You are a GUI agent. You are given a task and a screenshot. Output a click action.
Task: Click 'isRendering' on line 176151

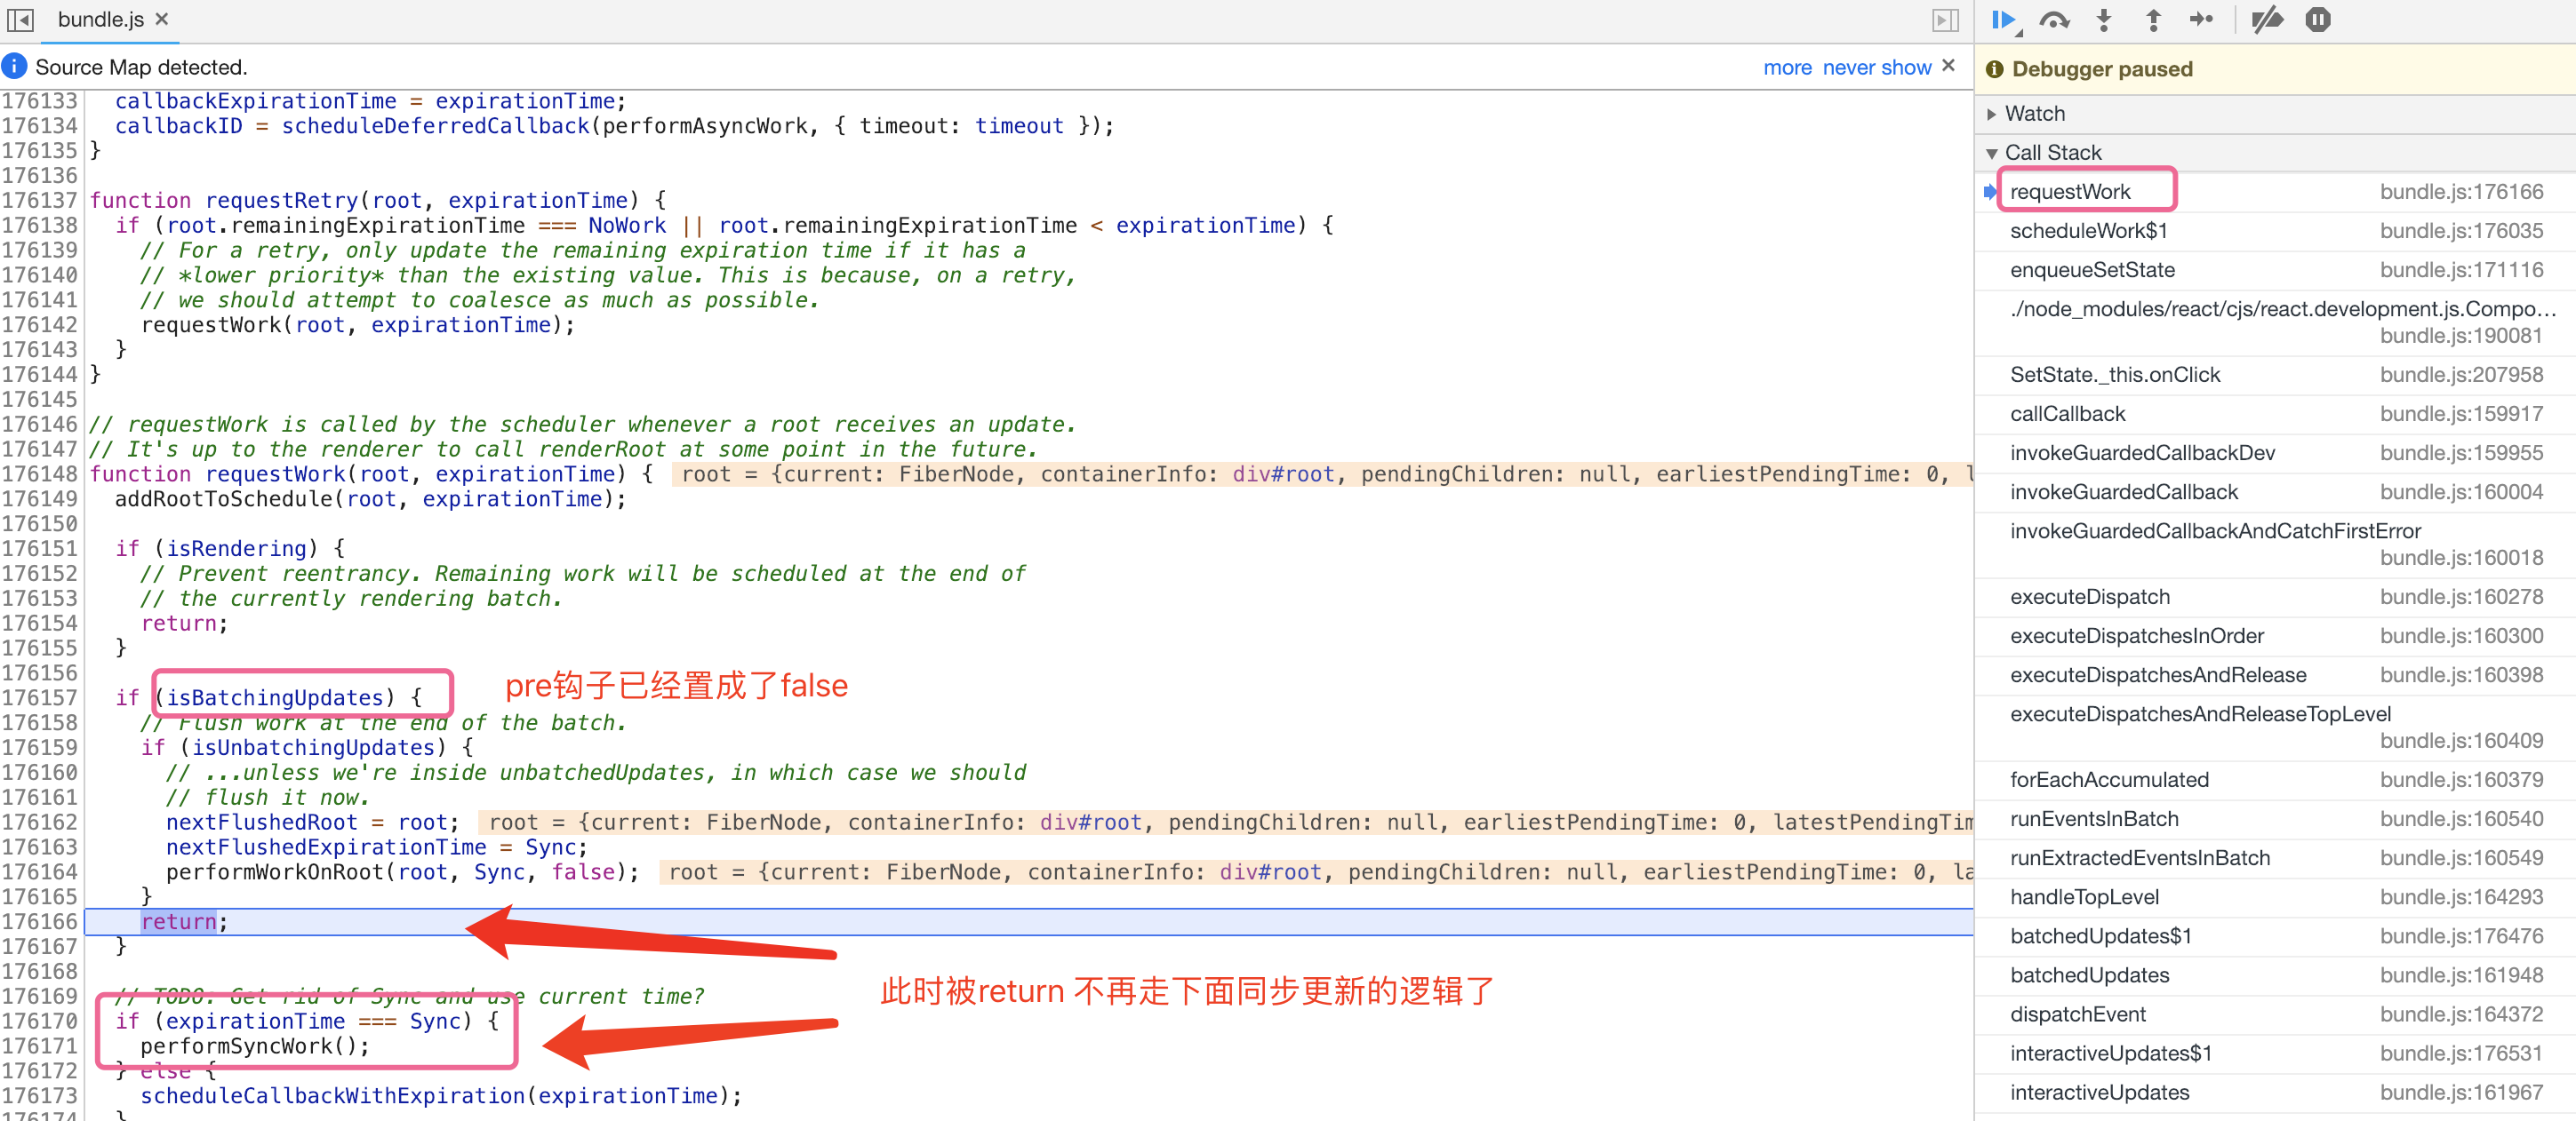click(x=236, y=549)
